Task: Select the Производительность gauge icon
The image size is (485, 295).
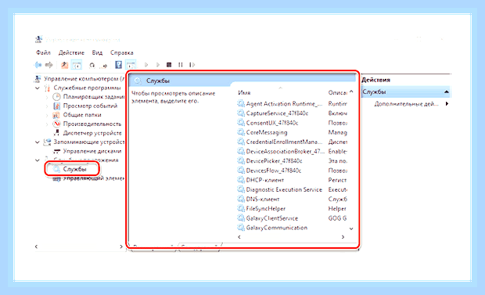Action: click(56, 124)
